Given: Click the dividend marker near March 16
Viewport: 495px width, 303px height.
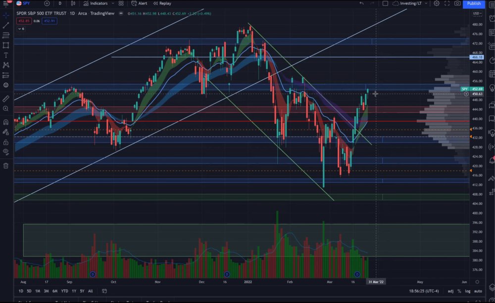Looking at the screenshot, I should pos(357,274).
